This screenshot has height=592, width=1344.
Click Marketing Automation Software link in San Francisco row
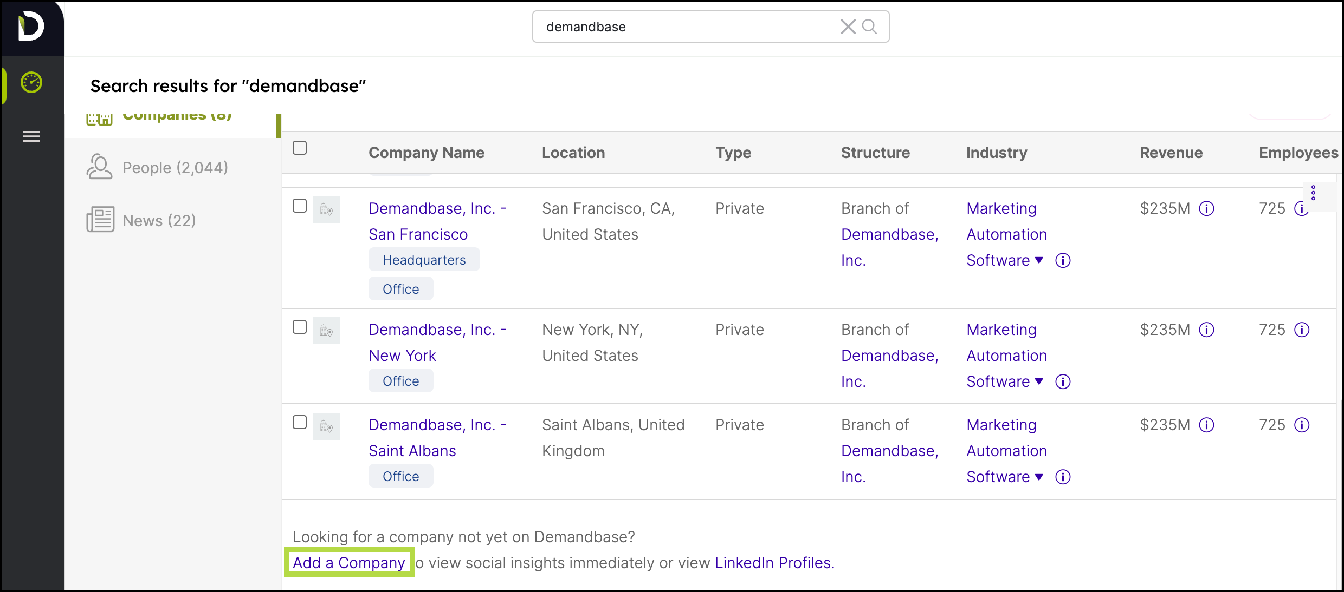(x=1006, y=234)
